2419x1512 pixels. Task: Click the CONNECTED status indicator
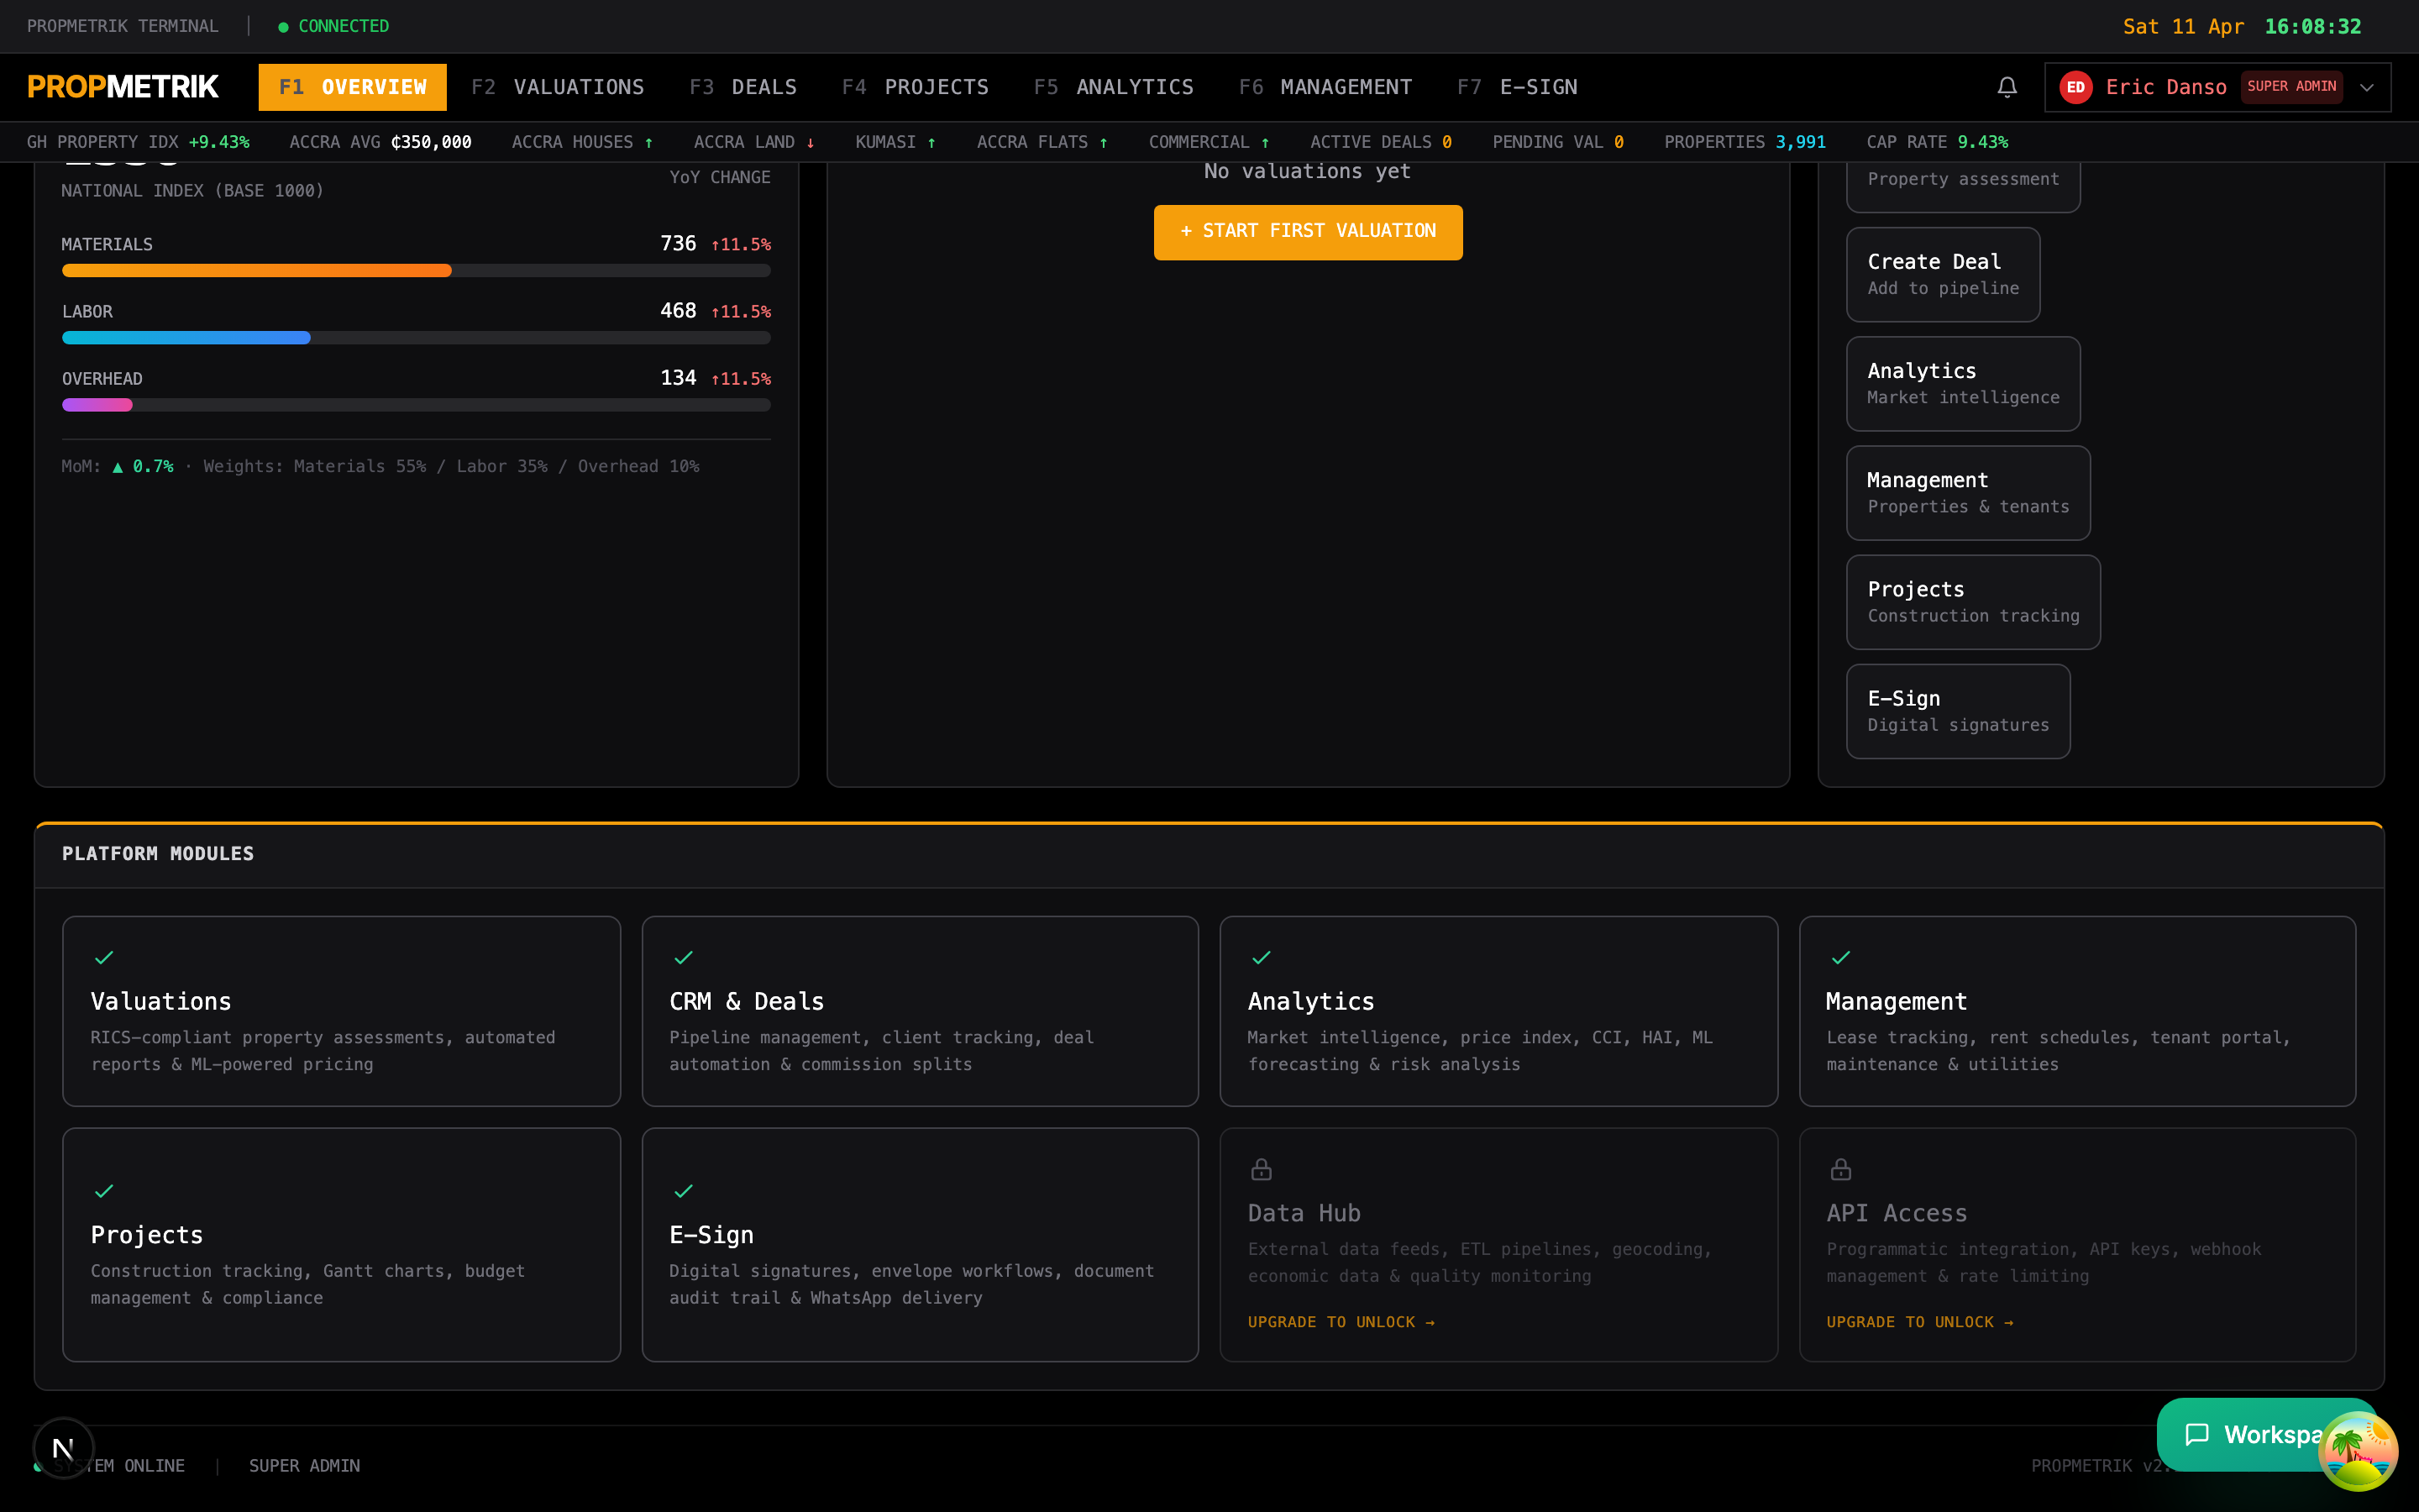pos(333,26)
